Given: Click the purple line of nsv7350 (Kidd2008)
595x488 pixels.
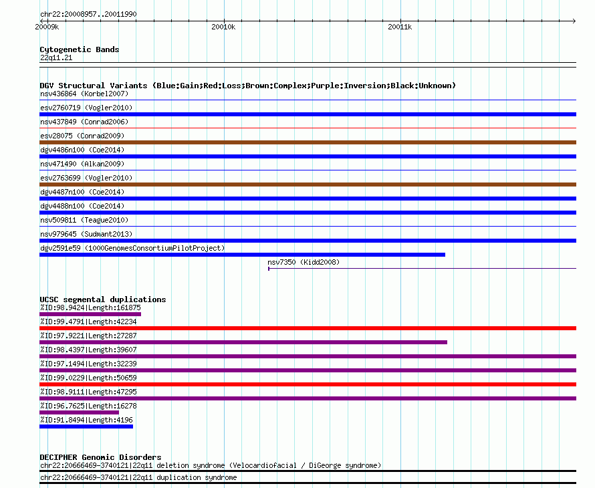Looking at the screenshot, I should (x=422, y=269).
